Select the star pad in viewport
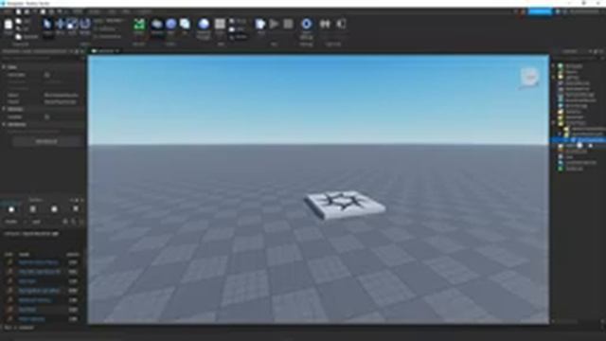 pyautogui.click(x=345, y=206)
